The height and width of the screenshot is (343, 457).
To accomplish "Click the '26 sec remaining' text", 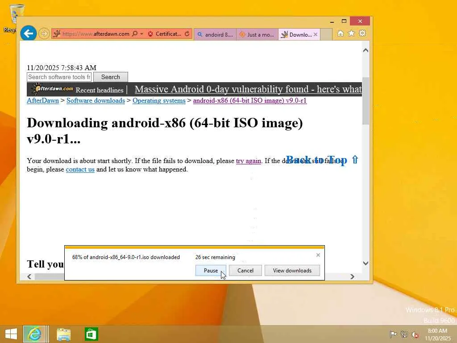I will tap(215, 257).
